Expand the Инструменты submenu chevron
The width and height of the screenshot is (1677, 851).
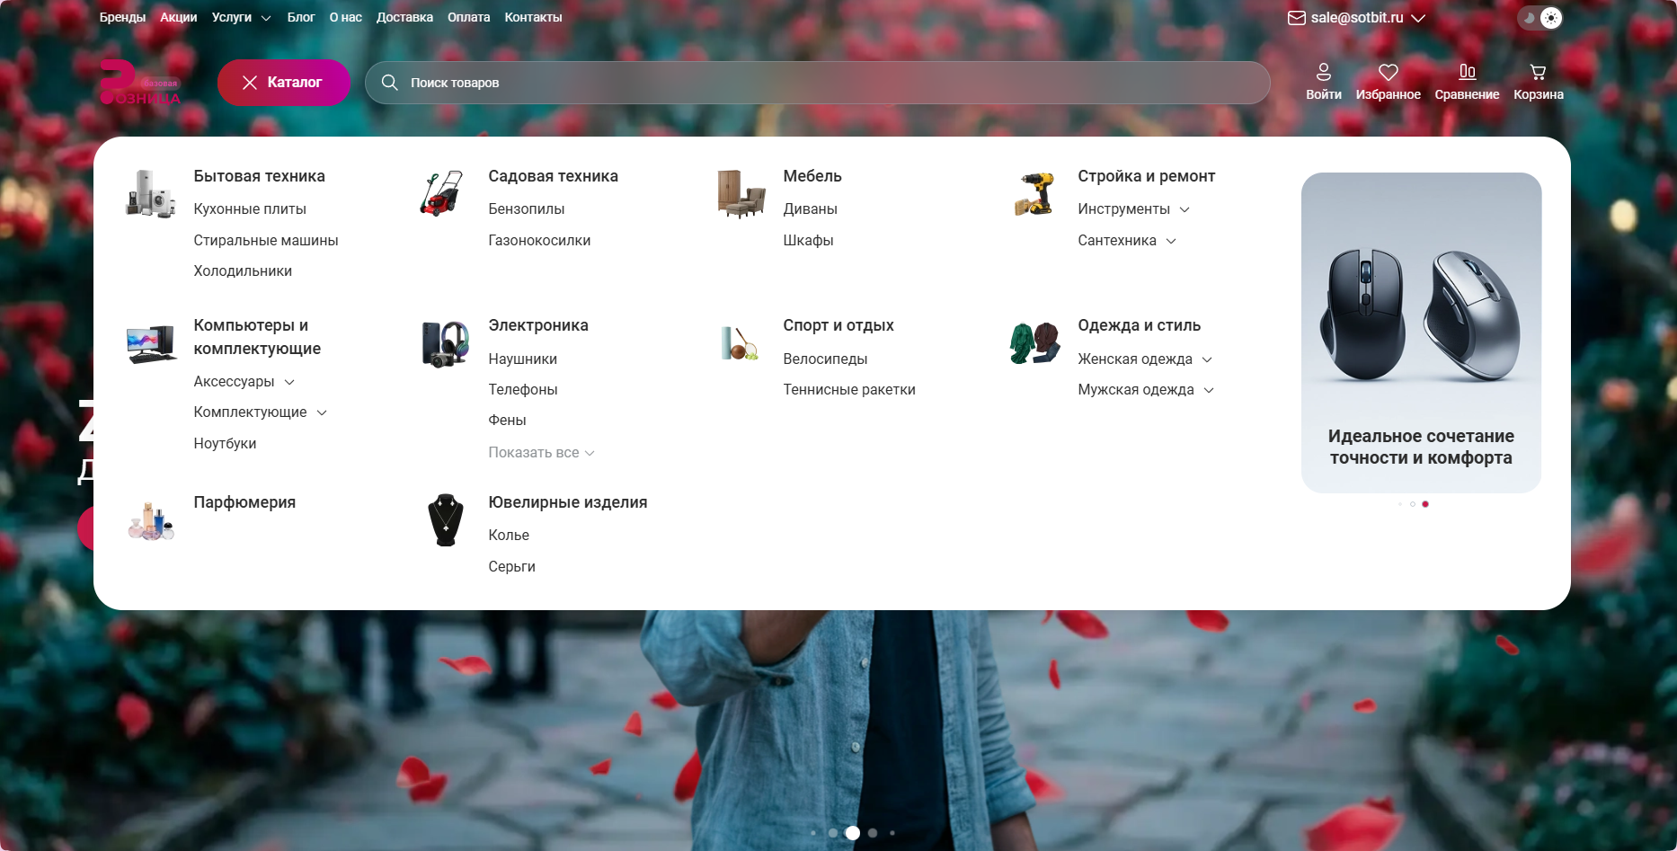(x=1185, y=209)
